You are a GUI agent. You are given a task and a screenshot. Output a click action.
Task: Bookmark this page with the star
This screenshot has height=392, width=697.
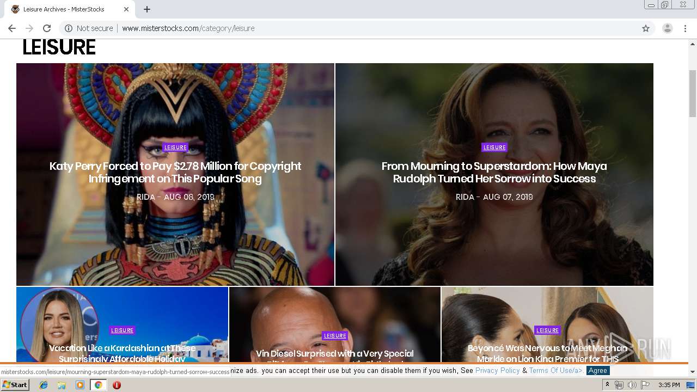click(x=646, y=28)
